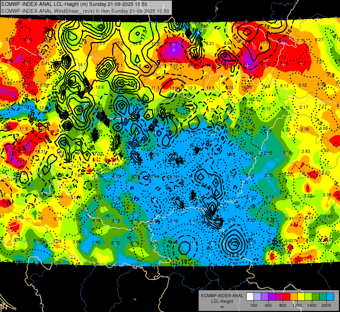Click the legend LCL-Height label
Image resolution: width=340 pixels, height=312 pixels.
(222, 301)
